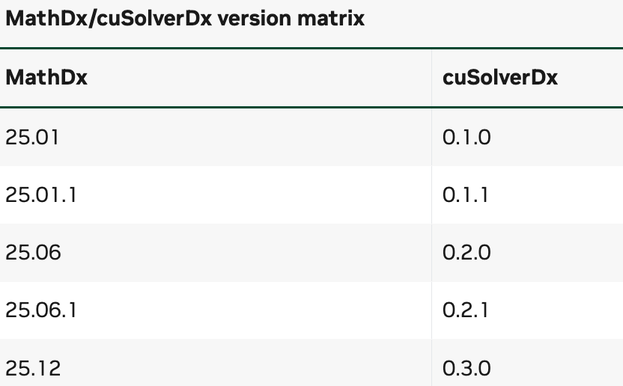The image size is (623, 386).
Task: Click the 0.2.1 cuSolverDx version cell
Action: [x=465, y=310]
